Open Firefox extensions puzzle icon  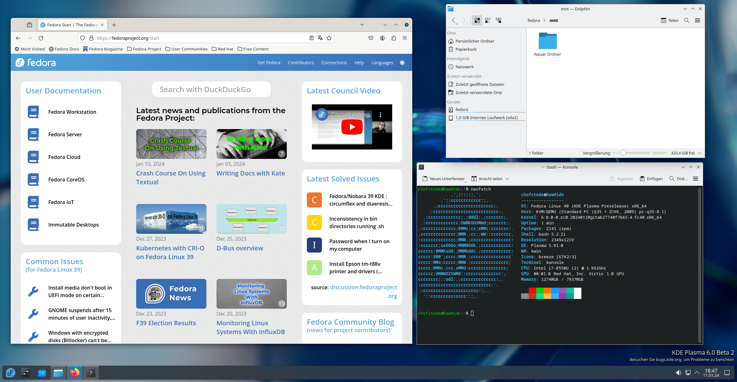coord(393,38)
